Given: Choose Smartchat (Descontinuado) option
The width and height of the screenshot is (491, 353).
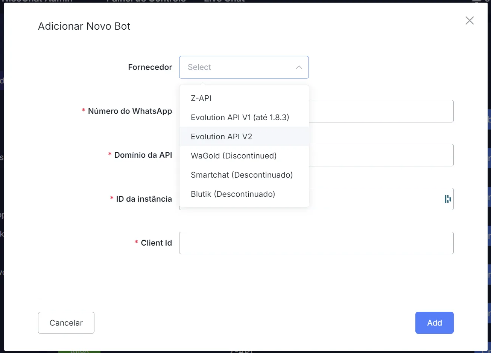Looking at the screenshot, I should tap(244, 175).
